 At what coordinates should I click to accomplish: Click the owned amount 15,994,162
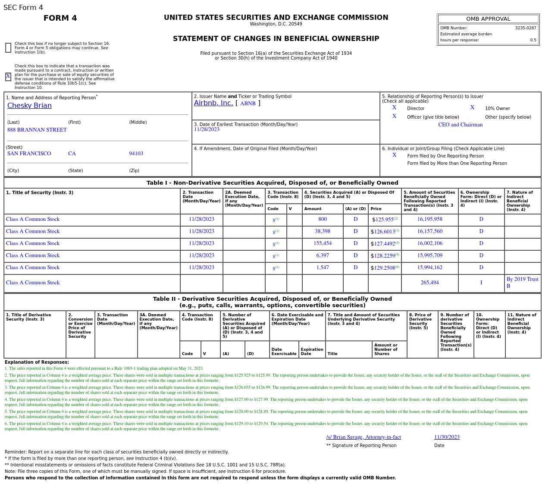coord(430,268)
